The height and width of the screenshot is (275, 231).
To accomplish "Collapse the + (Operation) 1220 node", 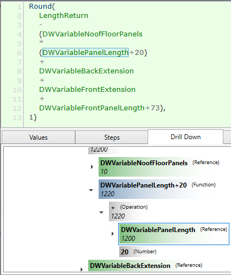I will pyautogui.click(x=101, y=212).
